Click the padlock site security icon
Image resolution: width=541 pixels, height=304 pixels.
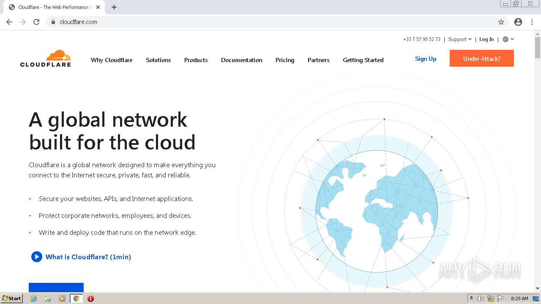[x=53, y=22]
